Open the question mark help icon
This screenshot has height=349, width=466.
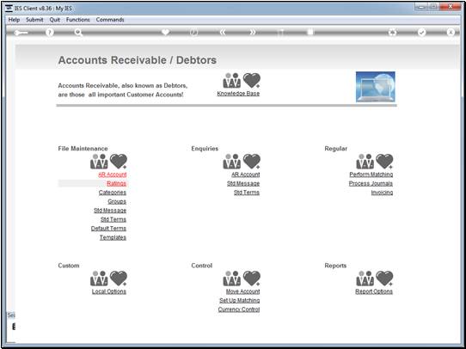tap(50, 33)
